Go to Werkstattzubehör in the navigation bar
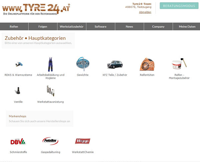Image resolution: width=200 pixels, height=162 pixels. click(x=71, y=27)
